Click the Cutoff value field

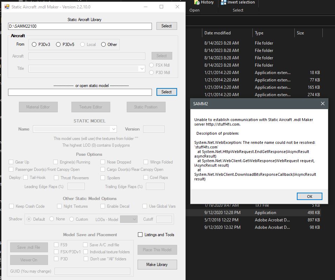click(x=164, y=219)
